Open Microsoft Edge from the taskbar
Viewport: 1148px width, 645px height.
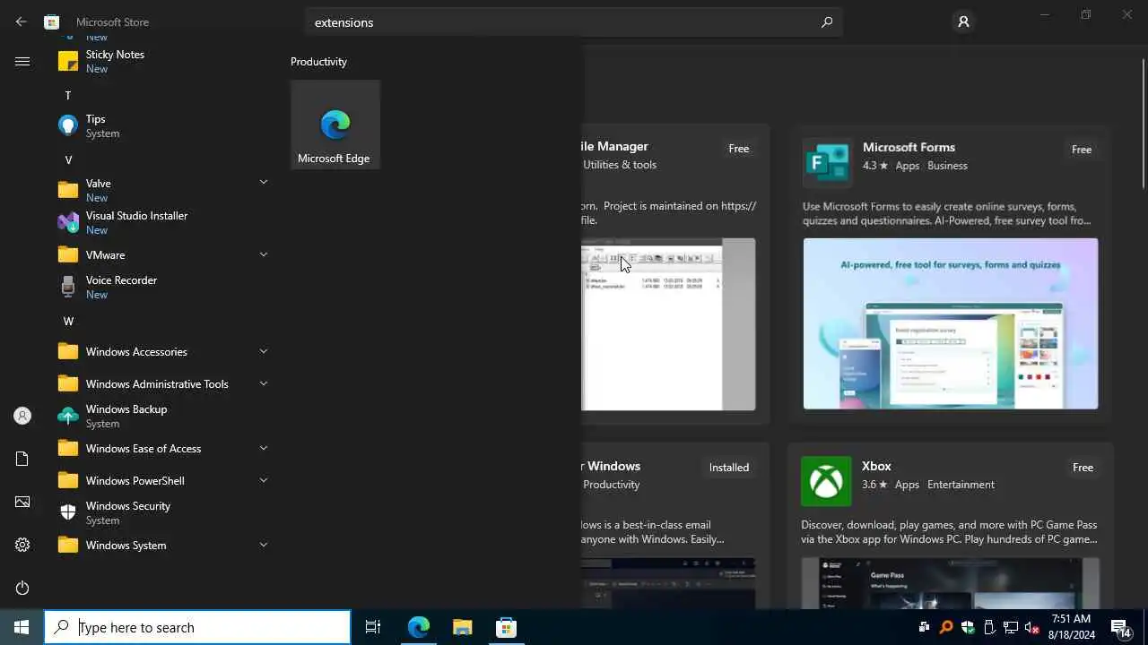pos(419,627)
